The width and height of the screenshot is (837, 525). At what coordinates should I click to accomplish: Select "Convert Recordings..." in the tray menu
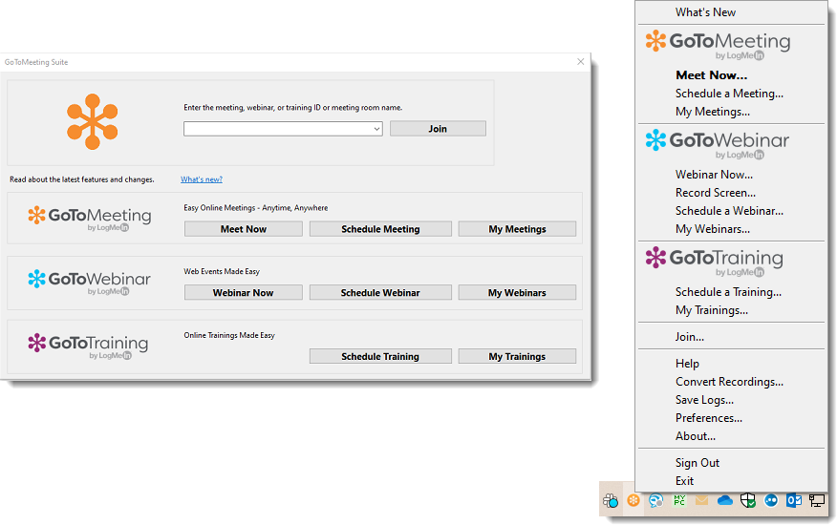(729, 382)
